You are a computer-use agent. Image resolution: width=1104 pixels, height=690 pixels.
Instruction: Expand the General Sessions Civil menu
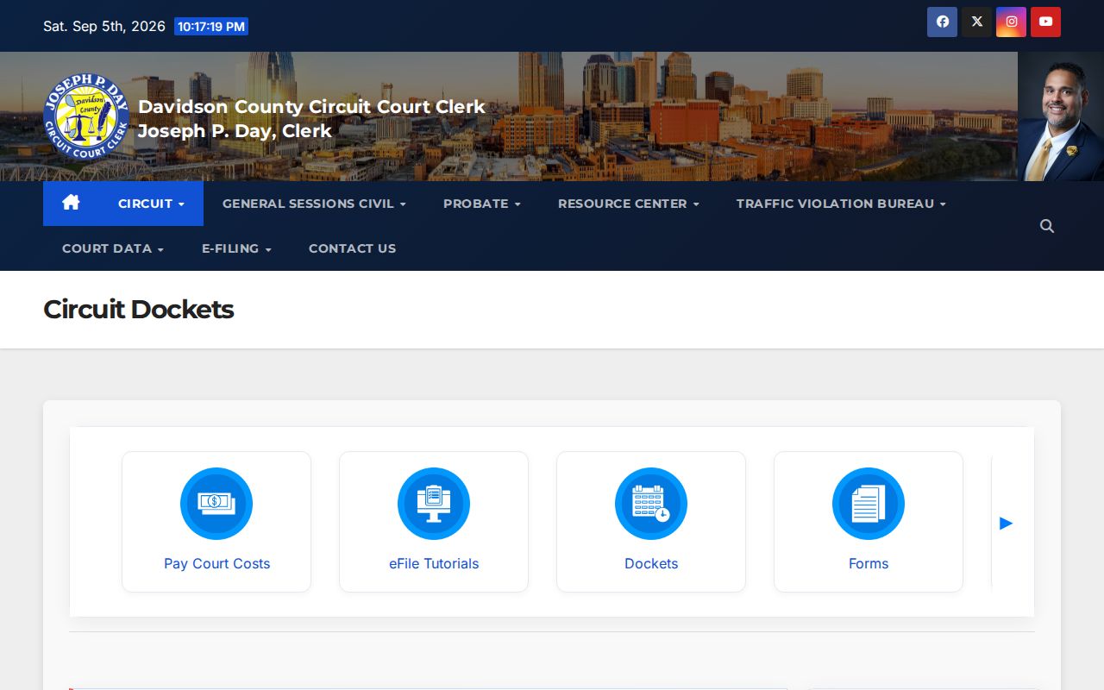pos(314,204)
